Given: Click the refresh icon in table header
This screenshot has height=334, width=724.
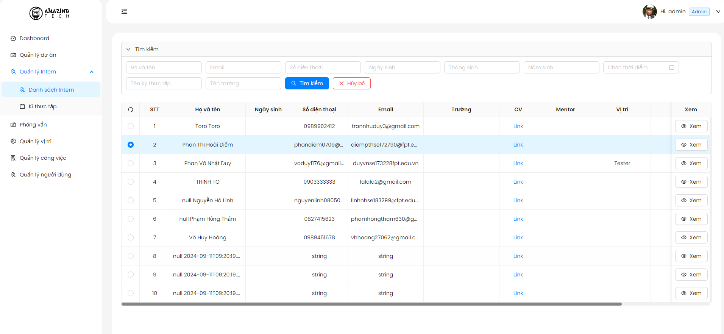Looking at the screenshot, I should (x=131, y=109).
